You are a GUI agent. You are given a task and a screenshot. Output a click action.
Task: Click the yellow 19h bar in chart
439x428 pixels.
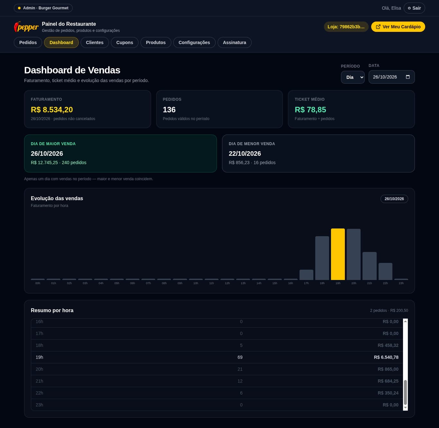click(x=338, y=254)
